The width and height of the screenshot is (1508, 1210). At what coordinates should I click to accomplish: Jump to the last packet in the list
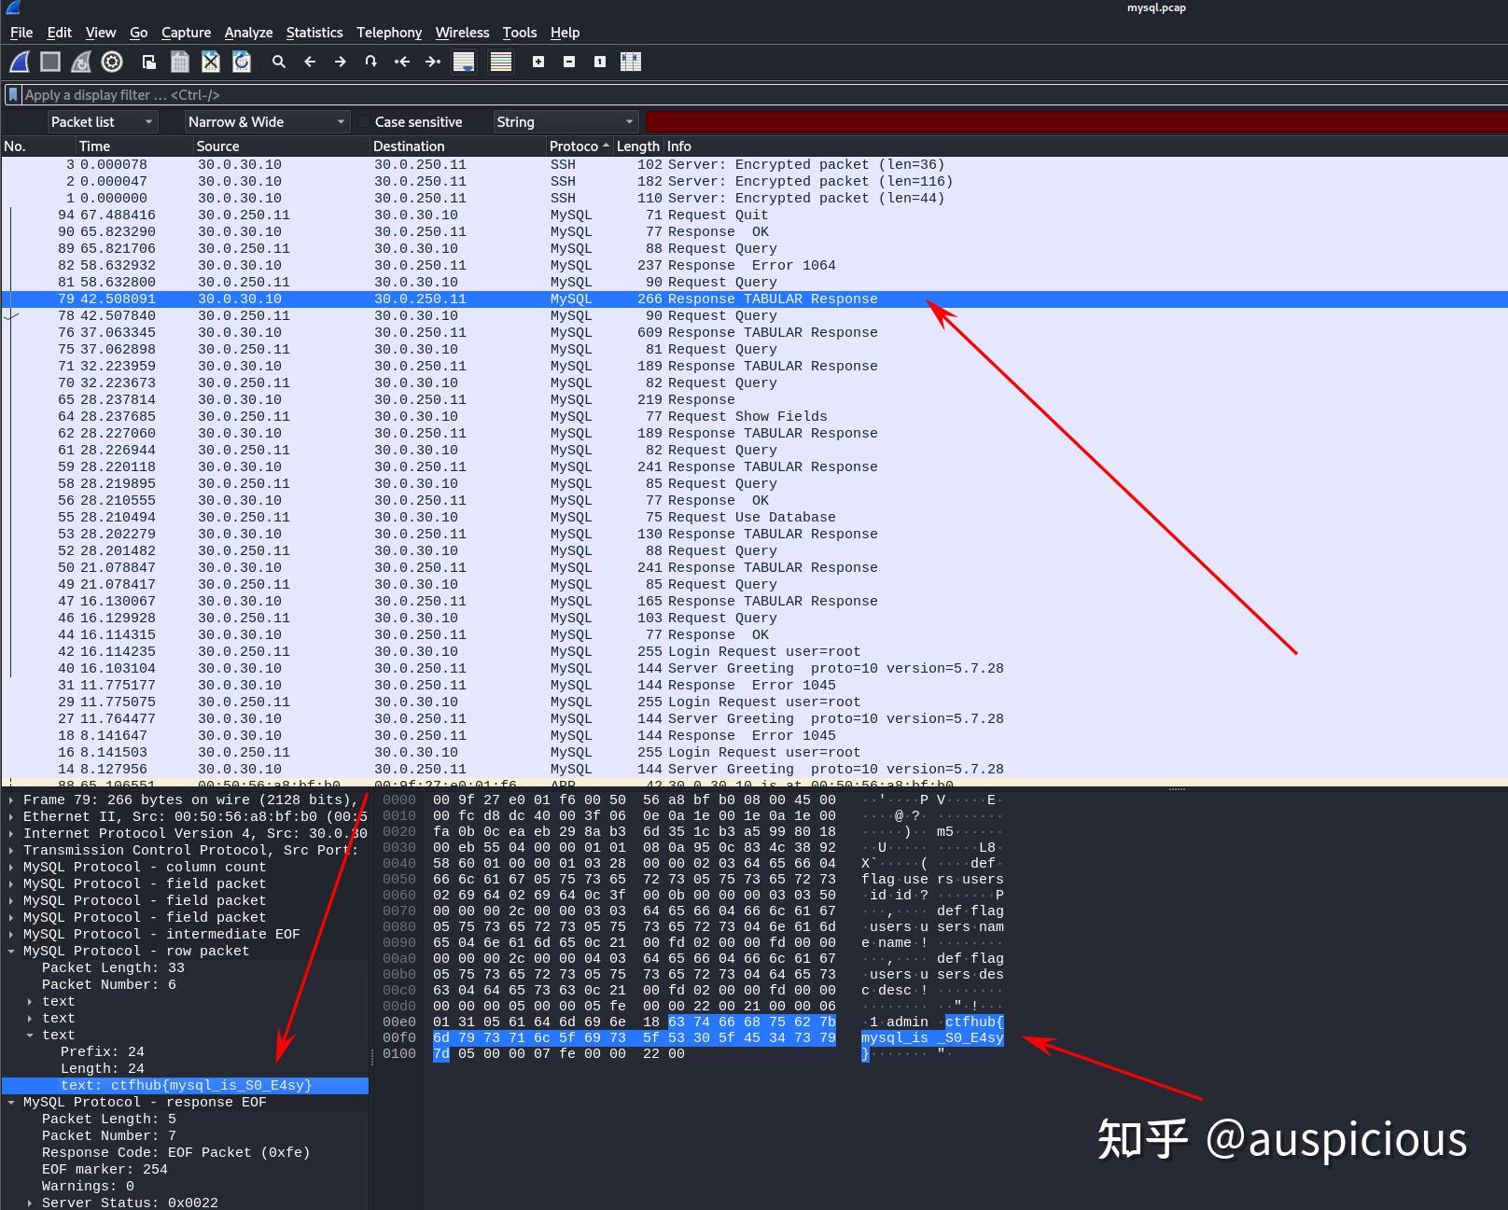432,62
